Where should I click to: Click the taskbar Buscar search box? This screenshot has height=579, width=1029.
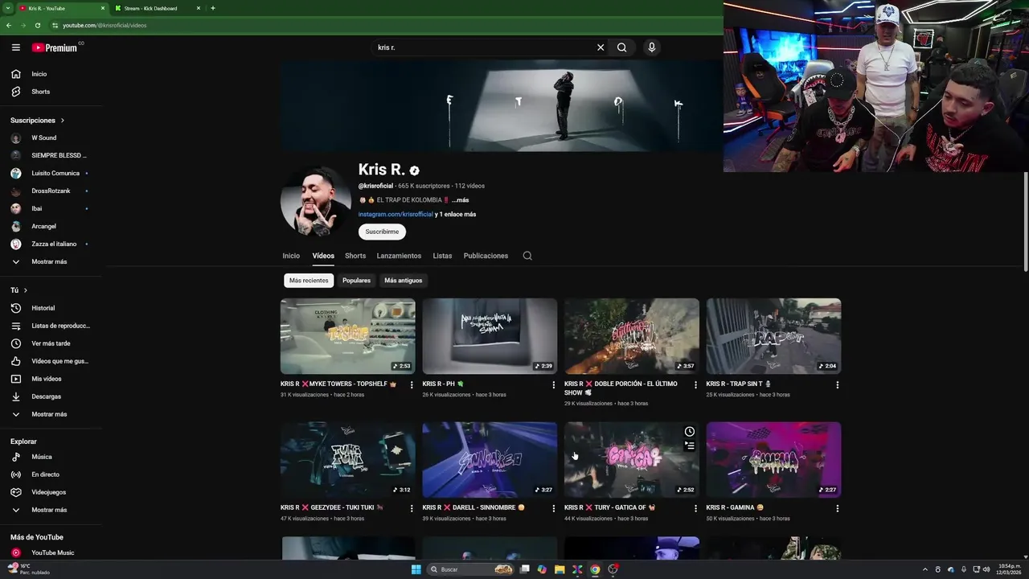pyautogui.click(x=472, y=569)
